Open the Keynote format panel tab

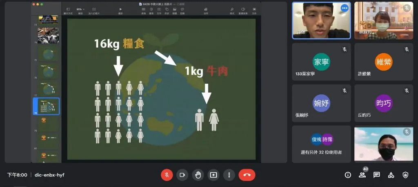click(232, 9)
